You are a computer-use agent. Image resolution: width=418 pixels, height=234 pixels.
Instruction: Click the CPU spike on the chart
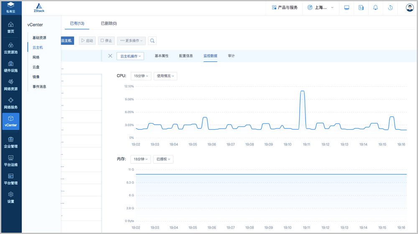(x=302, y=91)
